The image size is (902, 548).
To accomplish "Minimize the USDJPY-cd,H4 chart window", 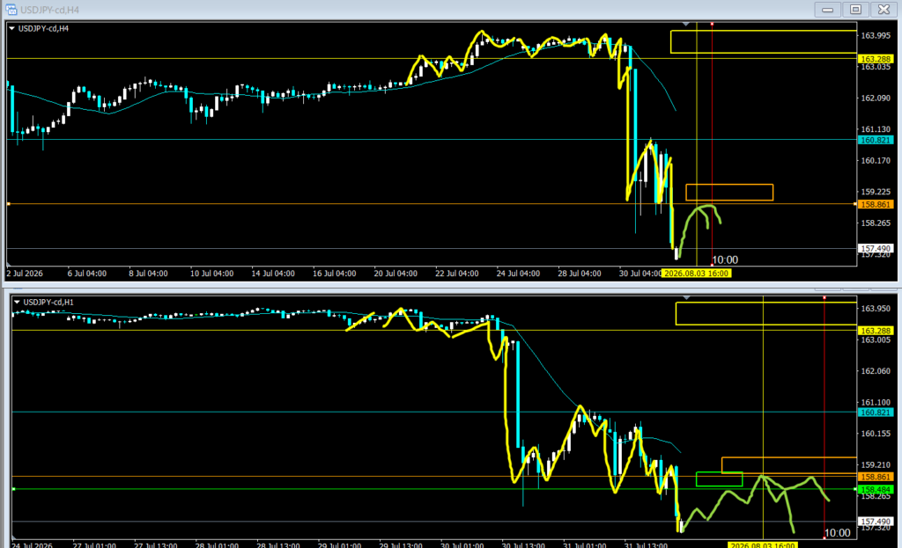I will [827, 9].
